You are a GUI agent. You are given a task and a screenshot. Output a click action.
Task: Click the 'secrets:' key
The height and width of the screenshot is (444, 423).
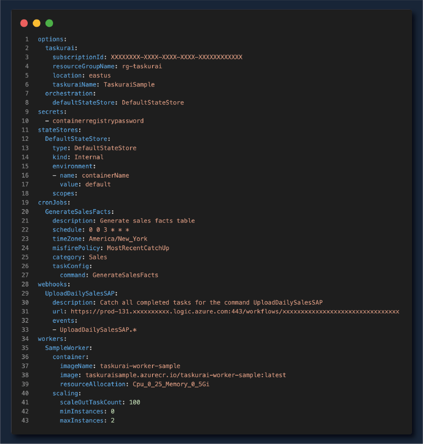click(x=52, y=112)
